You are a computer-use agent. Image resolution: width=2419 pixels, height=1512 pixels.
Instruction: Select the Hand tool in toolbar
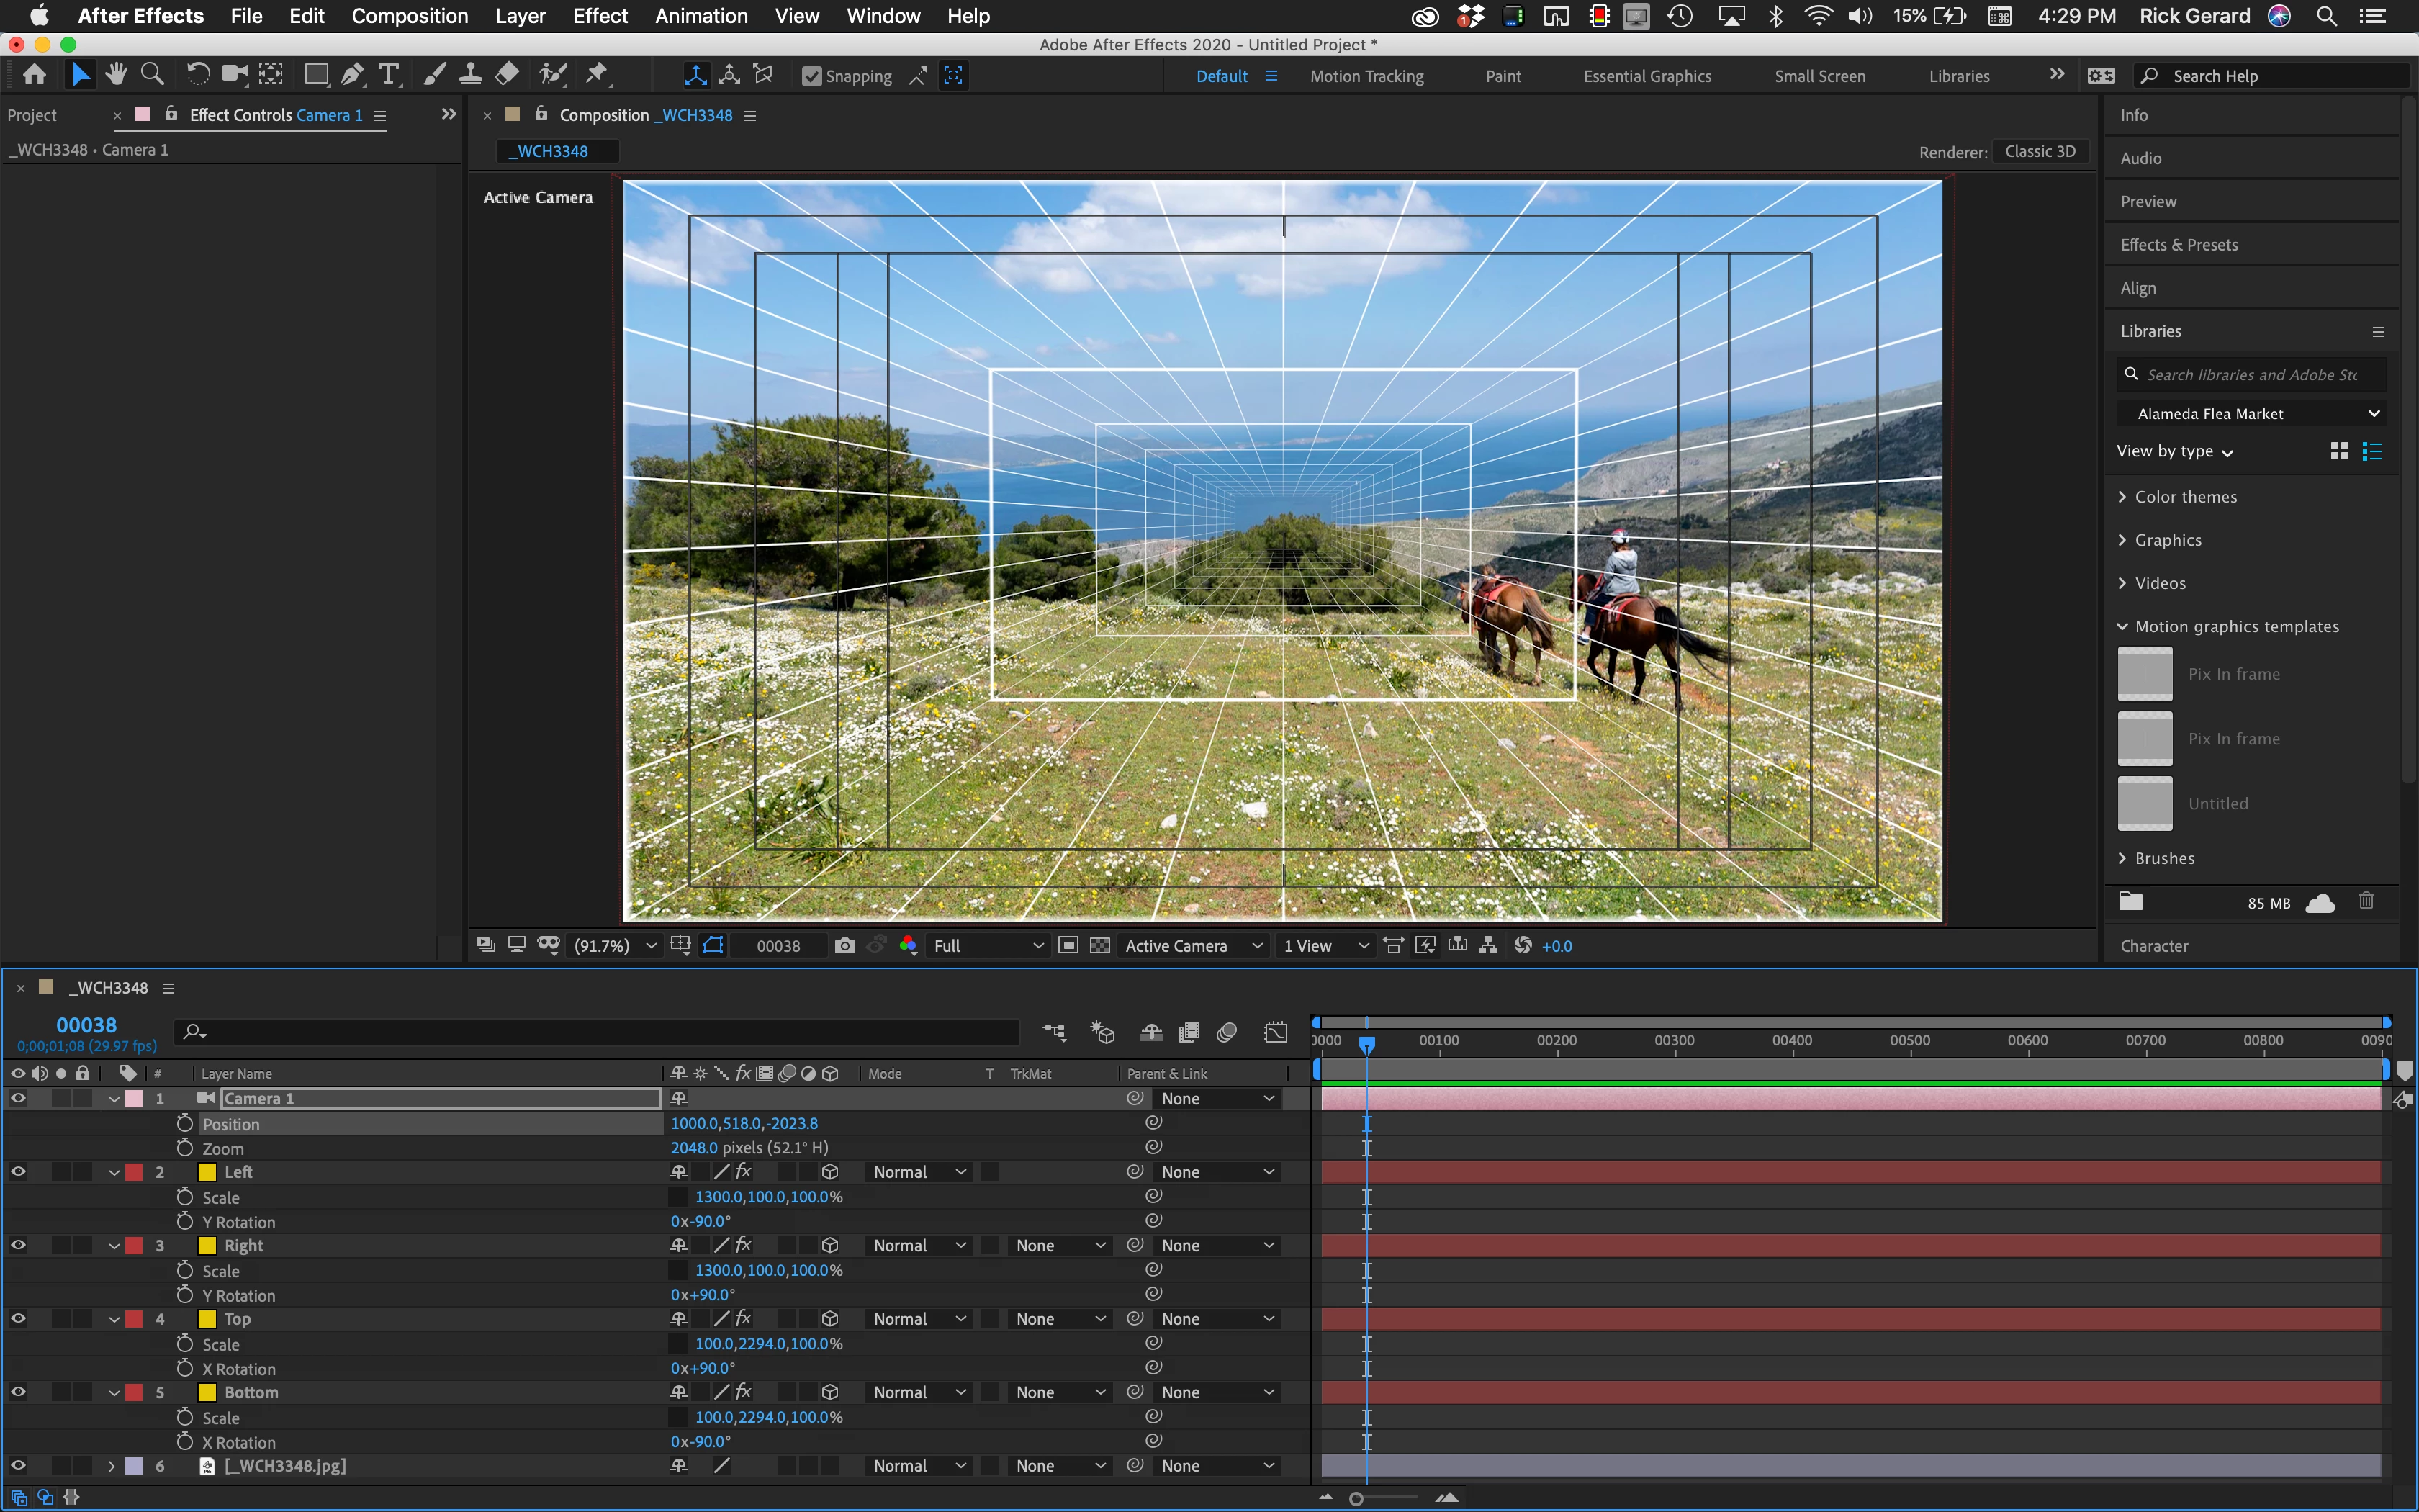[116, 75]
